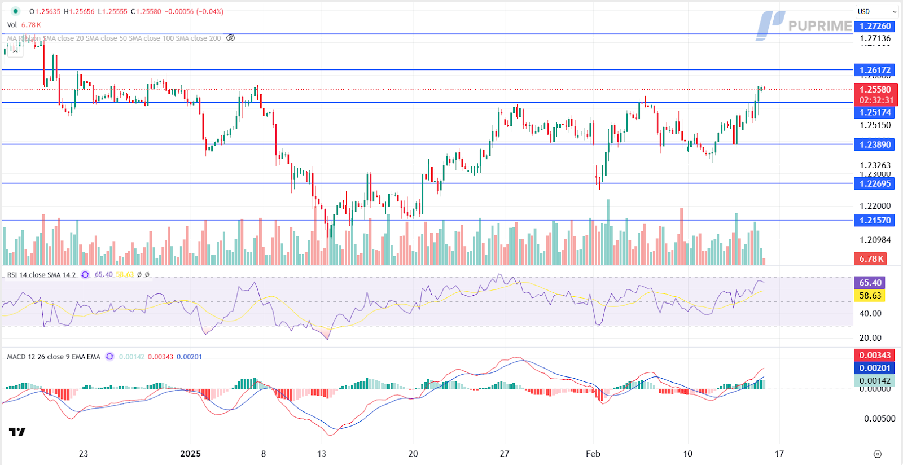
Task: Click the 1.23263 price axis value
Action: tap(875, 165)
